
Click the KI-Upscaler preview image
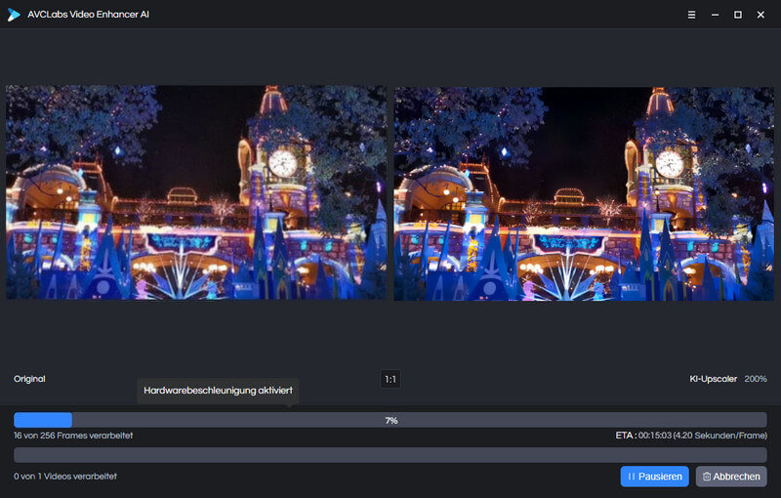[x=584, y=193]
